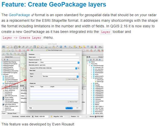The width and height of the screenshot is (163, 128).
Task: Click the Remove field button
Action: point(73,102)
